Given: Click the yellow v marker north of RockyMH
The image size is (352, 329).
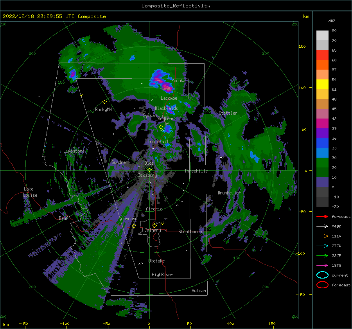Looking at the screenshot, I should coord(81,95).
